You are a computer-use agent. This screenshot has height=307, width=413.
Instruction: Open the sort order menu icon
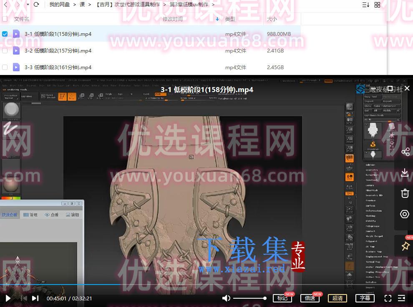pos(365,5)
